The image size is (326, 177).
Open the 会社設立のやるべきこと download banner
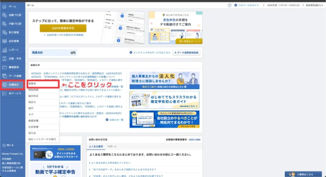coord(164,119)
